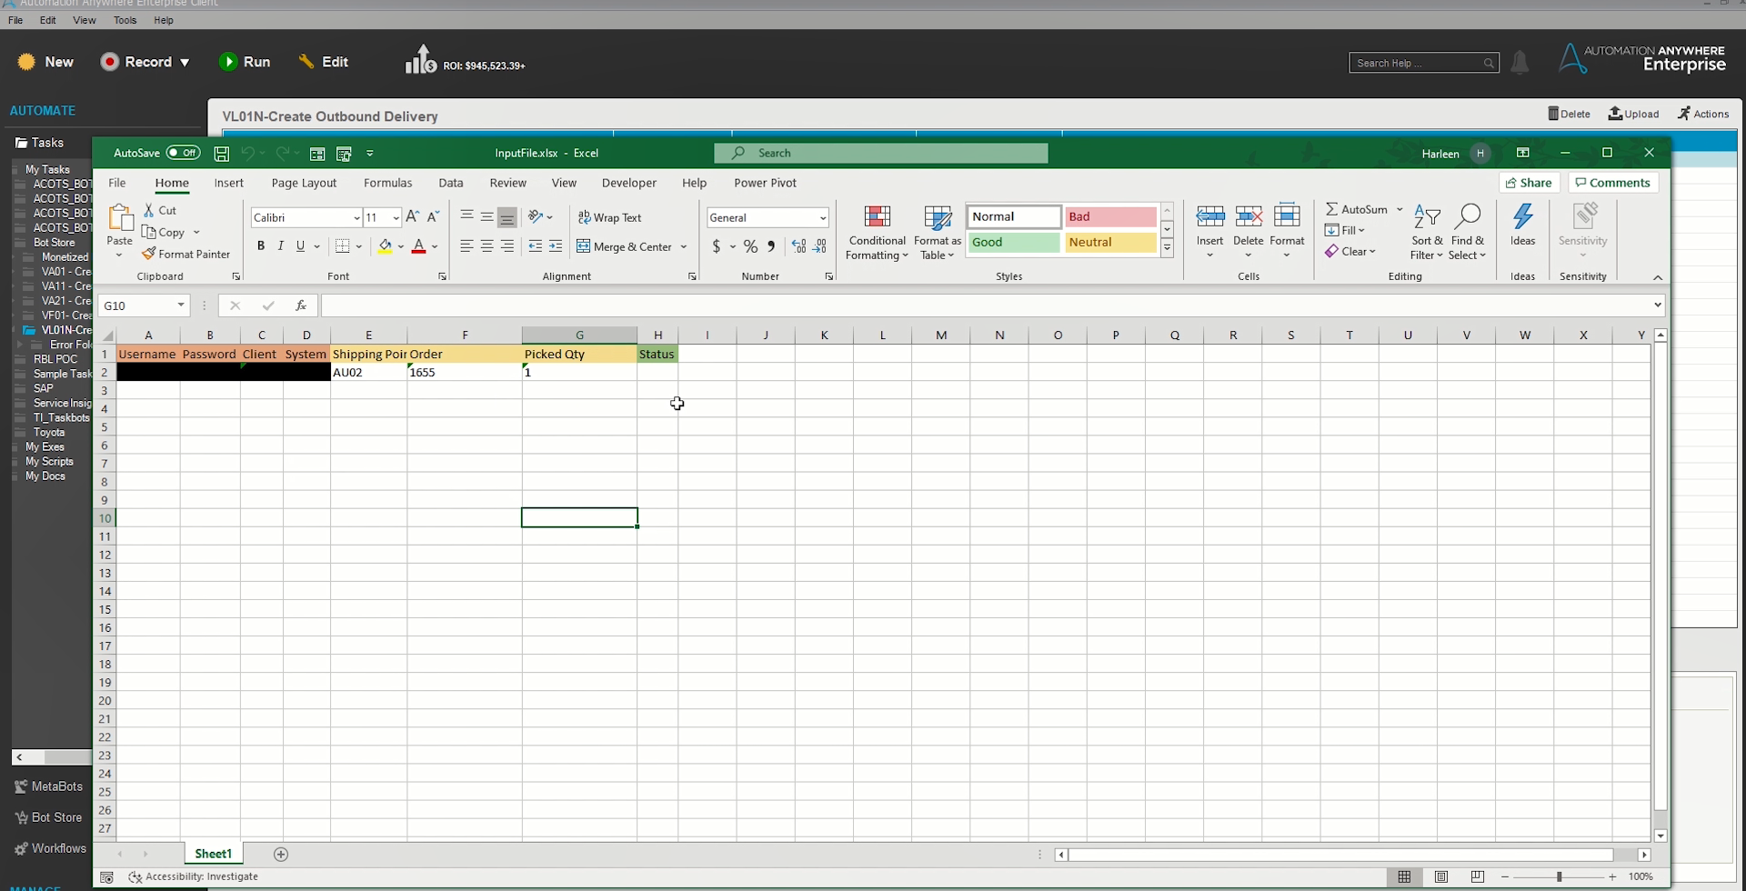Switch to Page Break Preview in status bar

1478,876
